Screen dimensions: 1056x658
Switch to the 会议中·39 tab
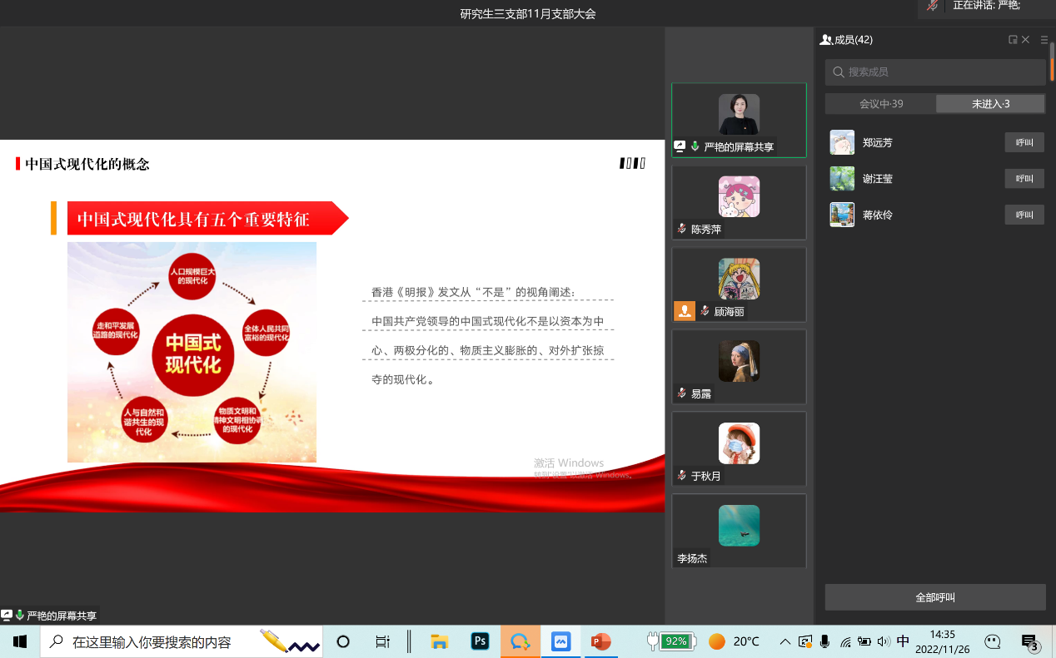click(x=880, y=104)
